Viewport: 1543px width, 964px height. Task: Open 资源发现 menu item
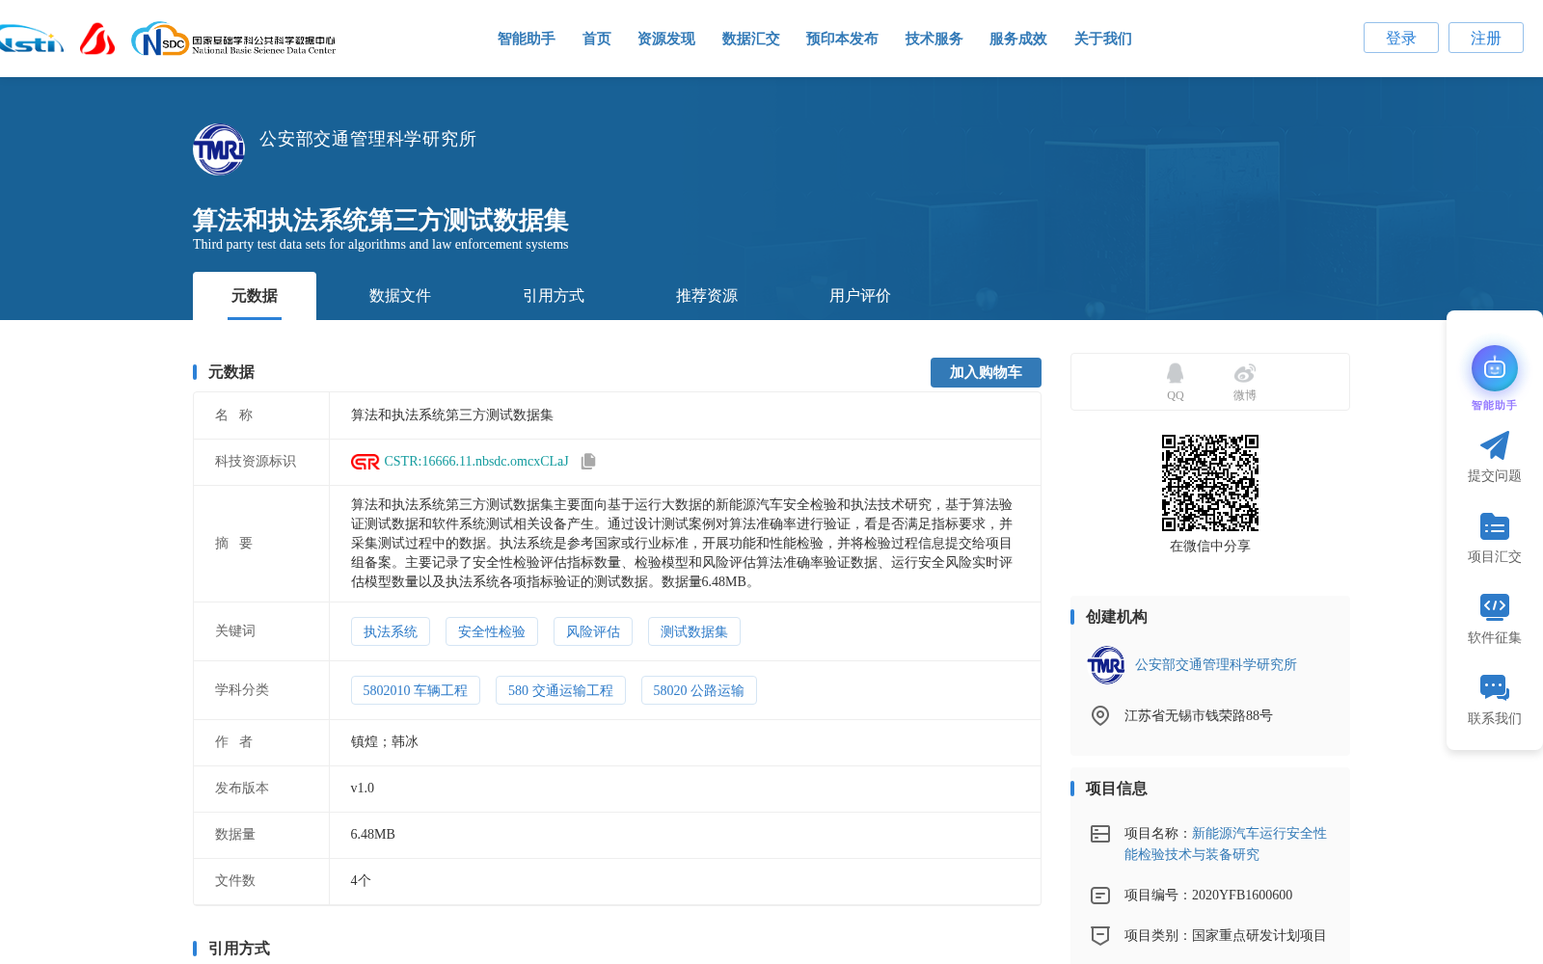pyautogui.click(x=665, y=39)
